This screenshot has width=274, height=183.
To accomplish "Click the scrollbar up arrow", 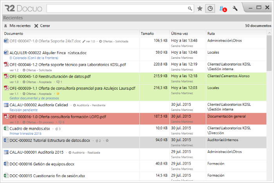I will tap(269, 33).
